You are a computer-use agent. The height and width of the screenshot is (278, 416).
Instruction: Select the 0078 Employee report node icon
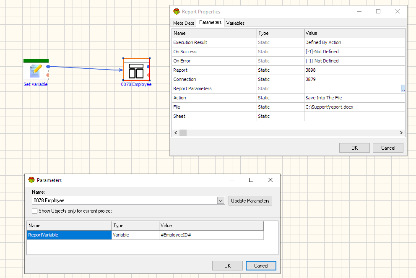pos(136,70)
